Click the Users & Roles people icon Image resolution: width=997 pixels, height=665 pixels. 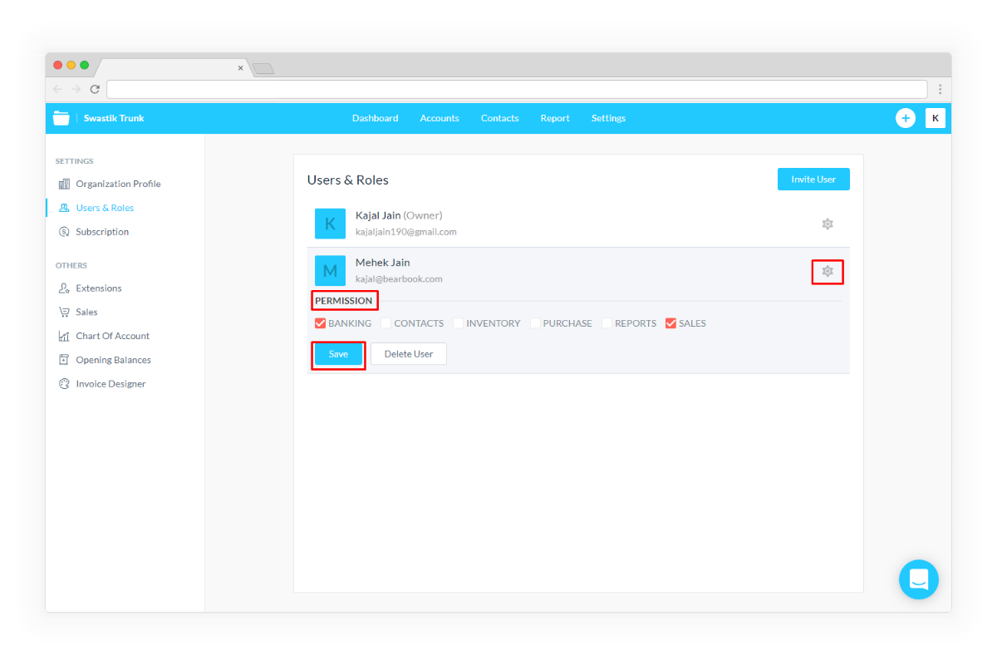coord(64,208)
